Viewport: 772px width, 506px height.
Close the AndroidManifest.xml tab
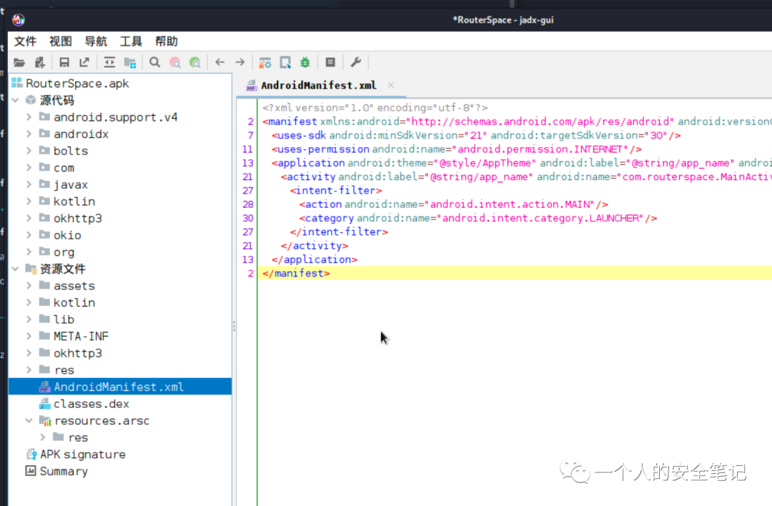tap(390, 85)
